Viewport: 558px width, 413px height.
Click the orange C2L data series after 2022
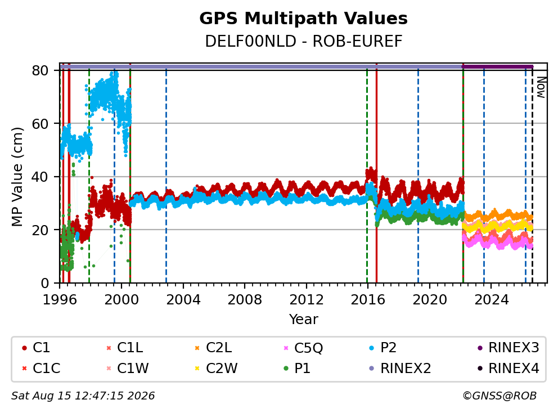point(498,216)
